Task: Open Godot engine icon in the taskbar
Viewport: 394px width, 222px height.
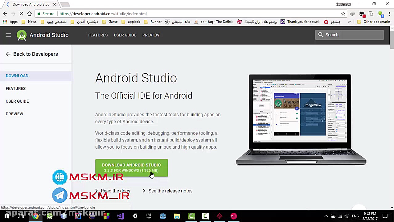Action: click(163, 216)
